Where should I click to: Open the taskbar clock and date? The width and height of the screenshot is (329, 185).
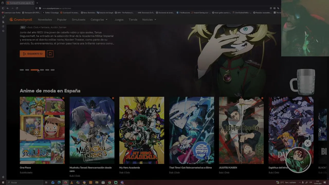coord(318,182)
